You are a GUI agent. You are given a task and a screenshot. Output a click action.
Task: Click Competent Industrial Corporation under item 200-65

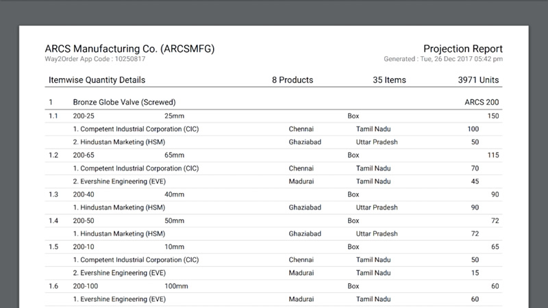click(136, 168)
